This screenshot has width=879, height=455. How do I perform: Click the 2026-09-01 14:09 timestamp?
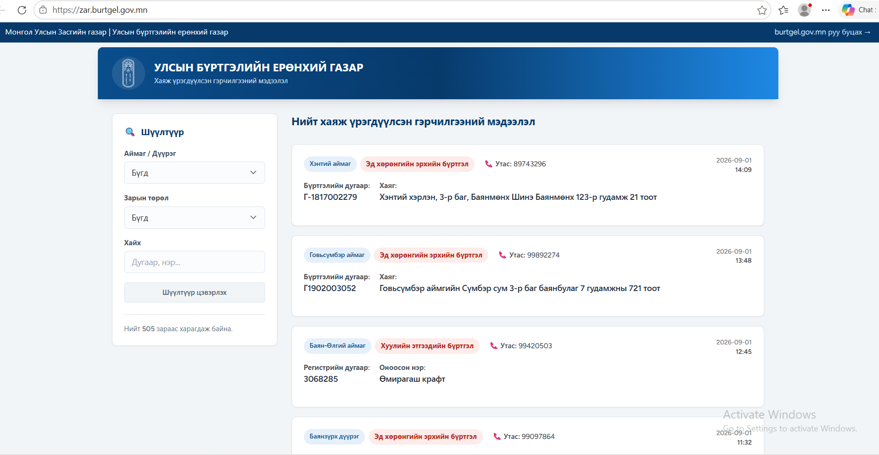coord(734,165)
